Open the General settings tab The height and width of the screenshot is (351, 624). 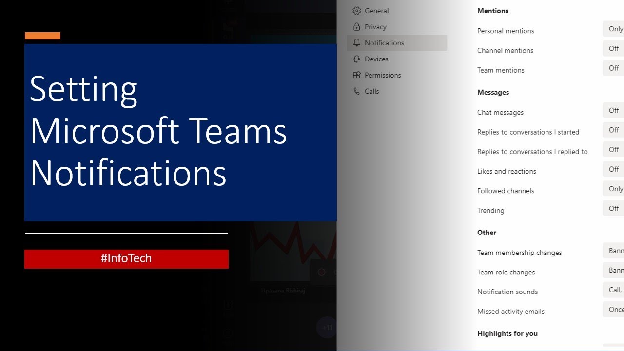point(397,11)
